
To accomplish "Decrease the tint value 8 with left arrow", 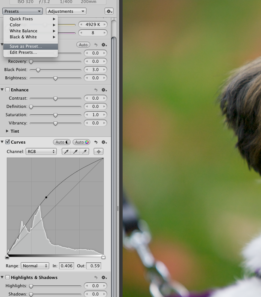I will (81, 33).
